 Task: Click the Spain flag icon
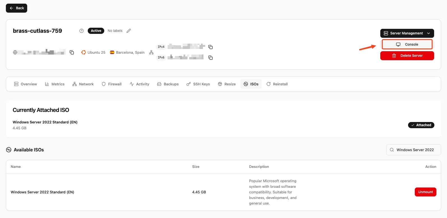112,52
